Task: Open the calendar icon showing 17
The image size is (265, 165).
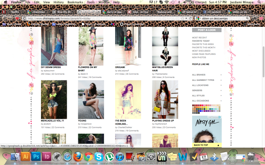Action: (204, 157)
